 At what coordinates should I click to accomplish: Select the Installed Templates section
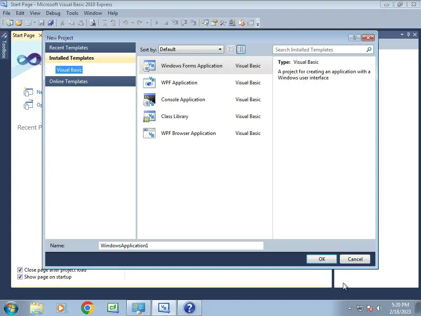coord(90,58)
